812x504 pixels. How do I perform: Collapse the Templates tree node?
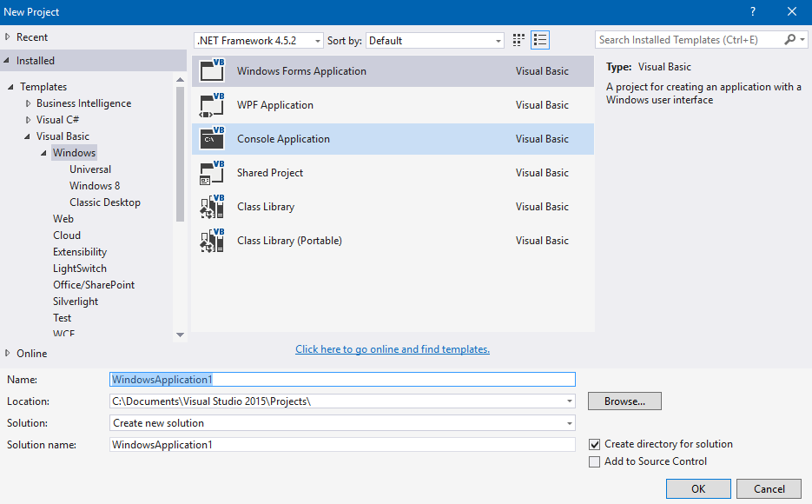click(x=10, y=87)
